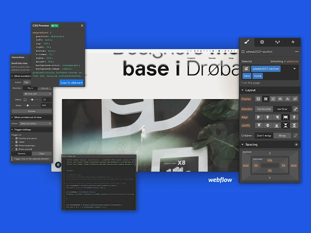
Task: Collapse the When scrolled into view section
Action: pyautogui.click(x=12, y=76)
